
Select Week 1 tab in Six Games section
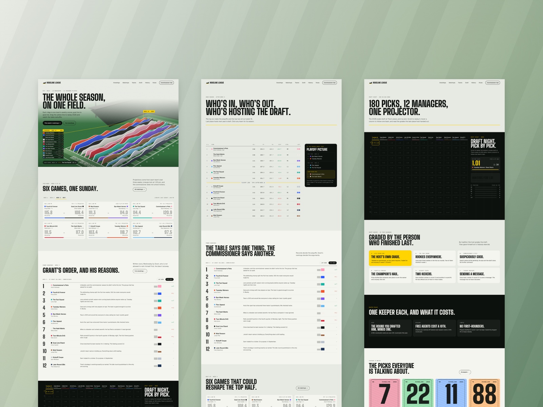pos(45,197)
